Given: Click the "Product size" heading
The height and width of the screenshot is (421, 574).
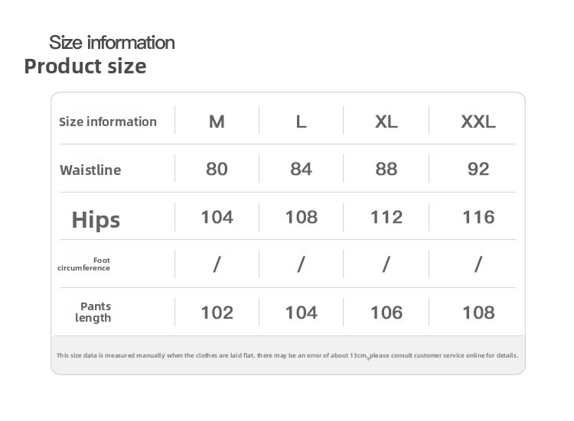Looking at the screenshot, I should coord(85,66).
